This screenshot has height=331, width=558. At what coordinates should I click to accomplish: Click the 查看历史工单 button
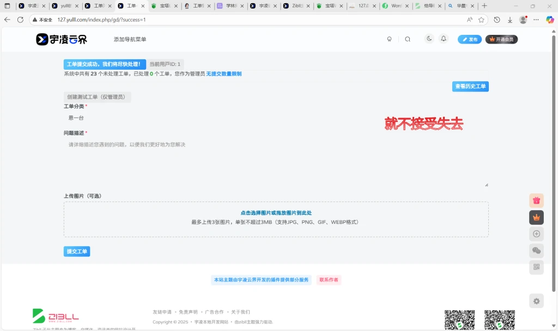[x=469, y=86]
